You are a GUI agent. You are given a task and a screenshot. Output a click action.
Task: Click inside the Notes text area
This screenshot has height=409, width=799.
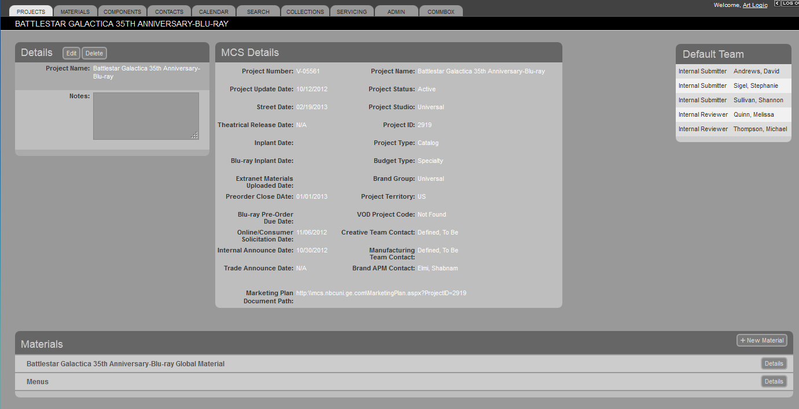point(146,116)
